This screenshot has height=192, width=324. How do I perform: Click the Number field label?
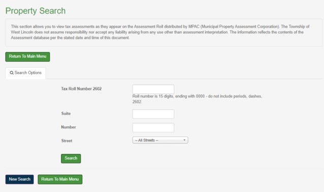(69, 127)
